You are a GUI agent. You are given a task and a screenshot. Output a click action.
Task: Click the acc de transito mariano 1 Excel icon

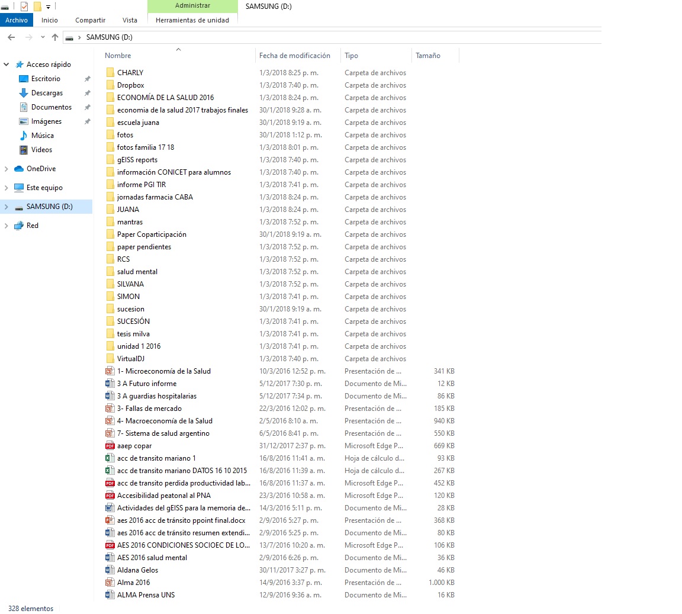110,458
